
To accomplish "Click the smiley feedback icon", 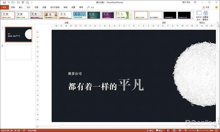I will point(216,7).
